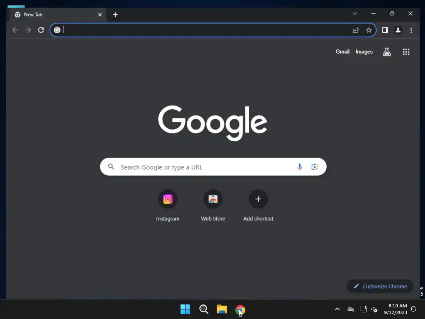425x319 pixels.
Task: Open File Explorer from taskbar
Action: tap(222, 309)
